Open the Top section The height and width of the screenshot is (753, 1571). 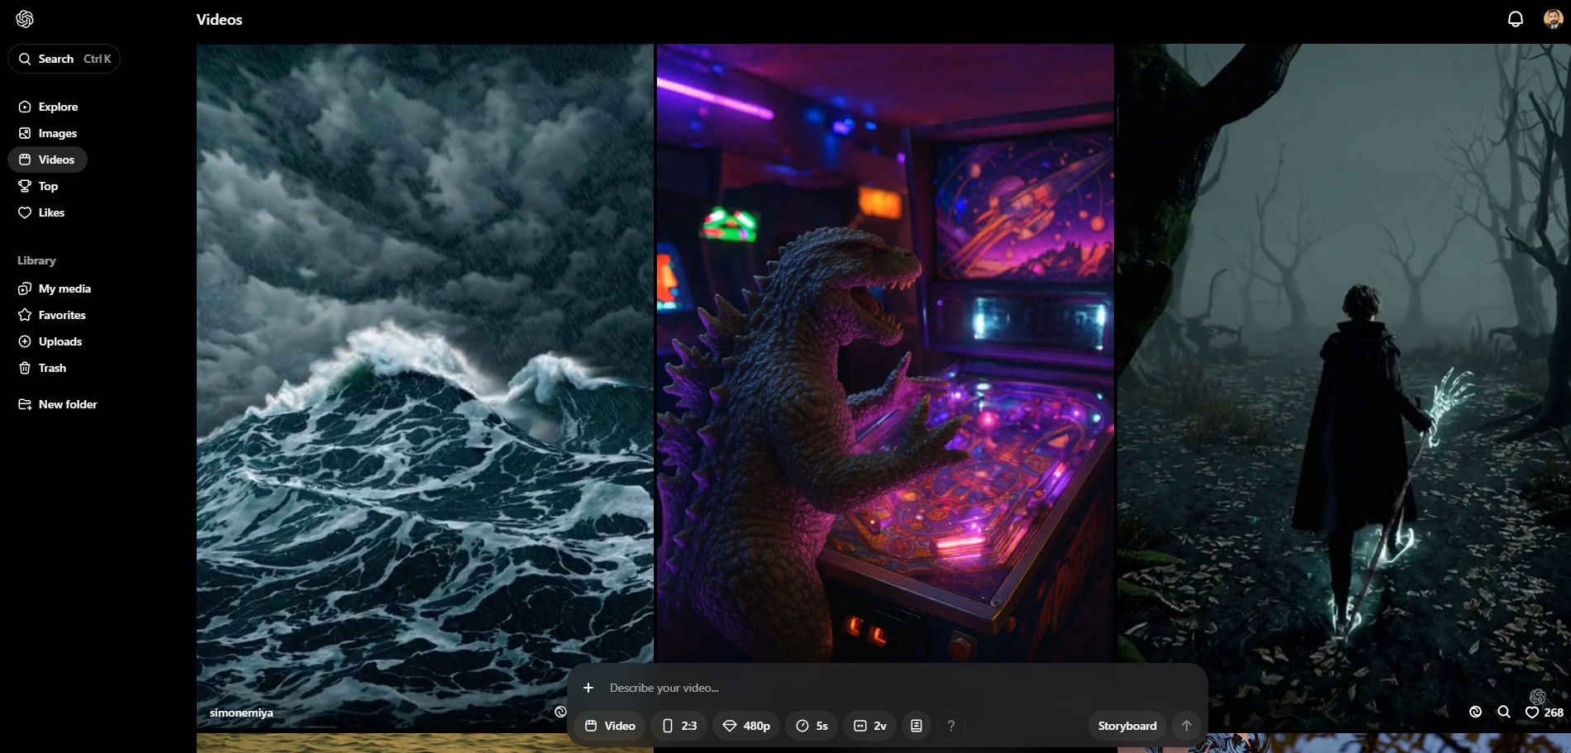point(38,186)
